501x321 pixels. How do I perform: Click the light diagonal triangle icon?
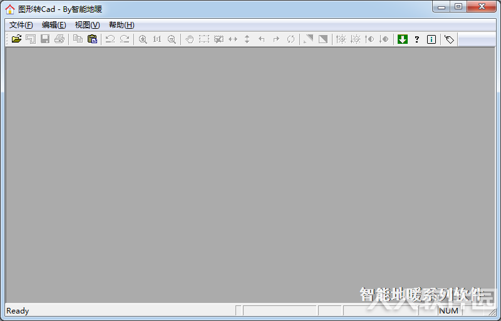tap(309, 39)
